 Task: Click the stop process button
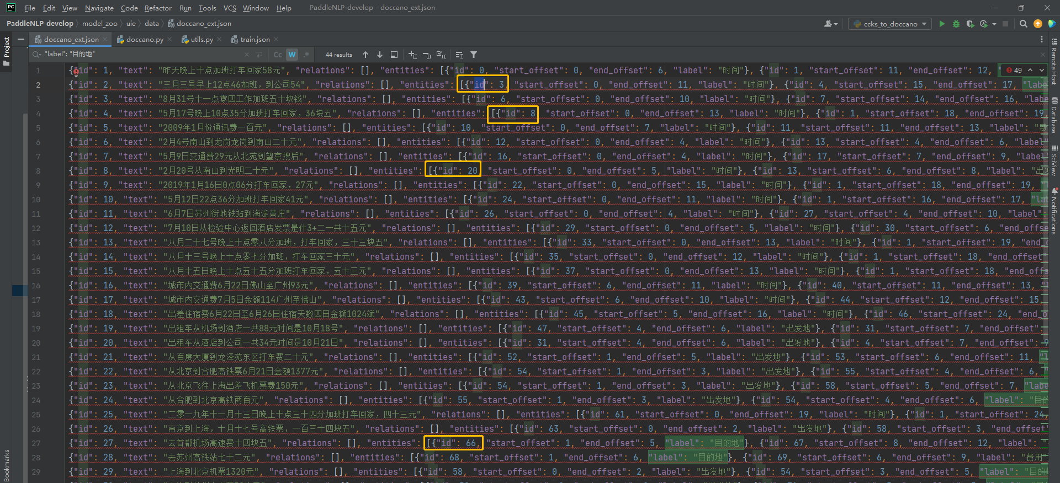tap(1005, 24)
